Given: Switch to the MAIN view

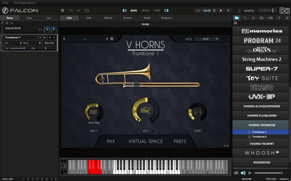Looking at the screenshot, I should pyautogui.click(x=134, y=10).
